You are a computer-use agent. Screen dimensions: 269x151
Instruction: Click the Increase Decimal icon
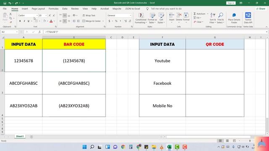click(x=126, y=21)
